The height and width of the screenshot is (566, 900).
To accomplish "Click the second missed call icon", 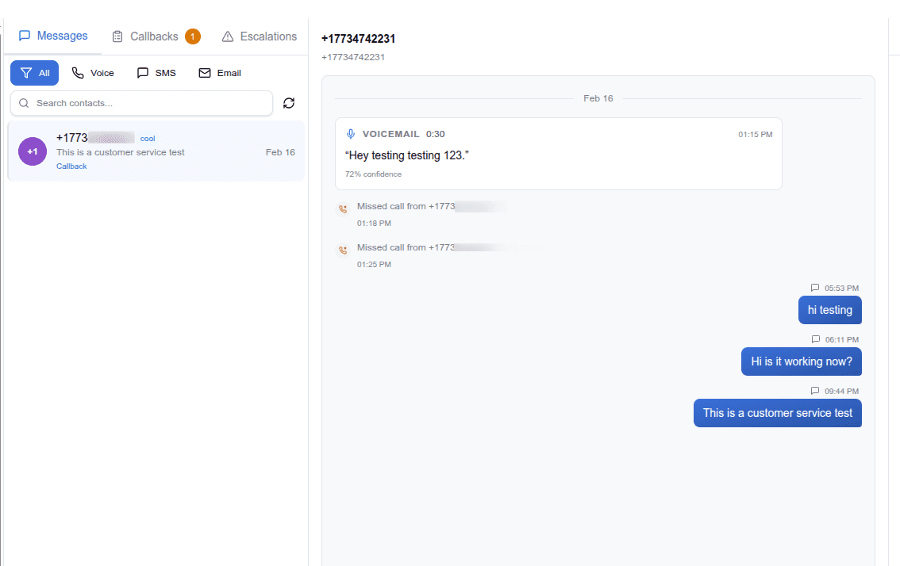I will [343, 250].
